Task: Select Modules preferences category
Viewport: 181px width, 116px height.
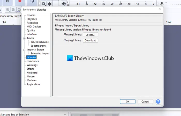Action: click(x=32, y=80)
